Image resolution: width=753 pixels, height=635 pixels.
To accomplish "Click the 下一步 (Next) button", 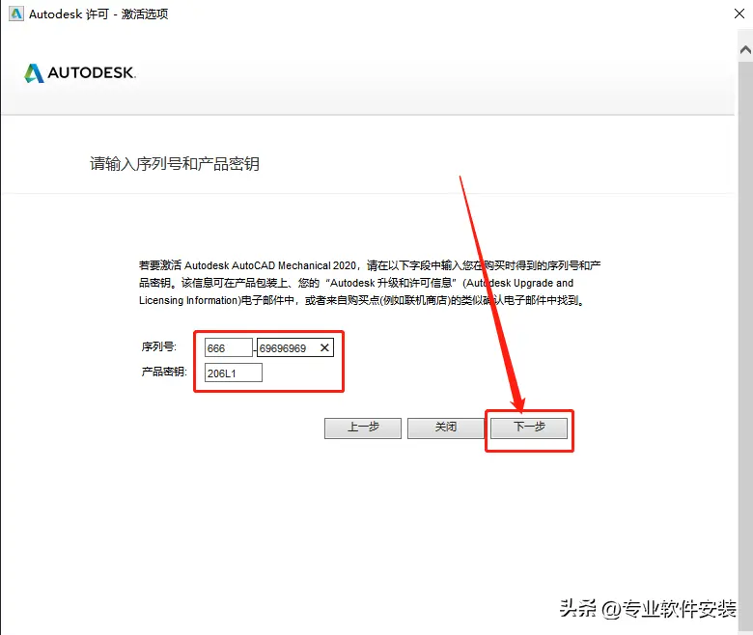I will click(x=529, y=428).
